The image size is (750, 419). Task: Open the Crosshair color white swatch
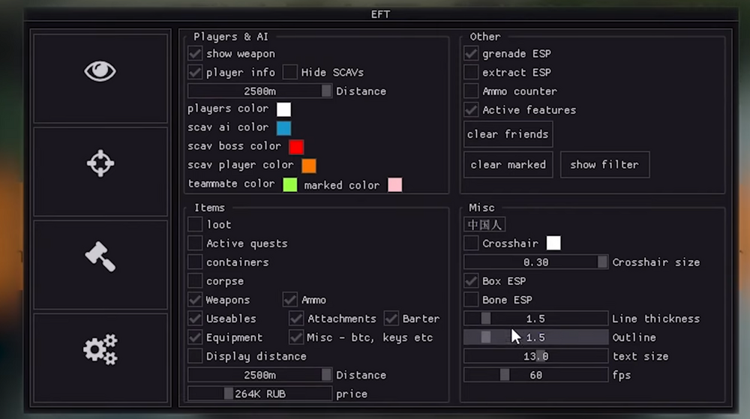click(553, 243)
